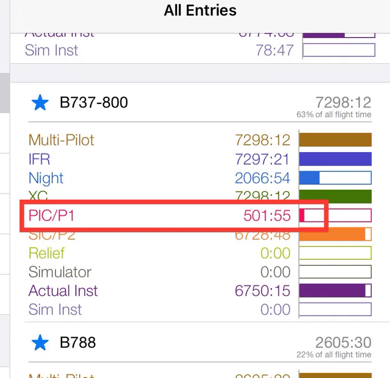Tap the blue star beside B788
Image resolution: width=390 pixels, height=378 pixels.
coord(40,342)
